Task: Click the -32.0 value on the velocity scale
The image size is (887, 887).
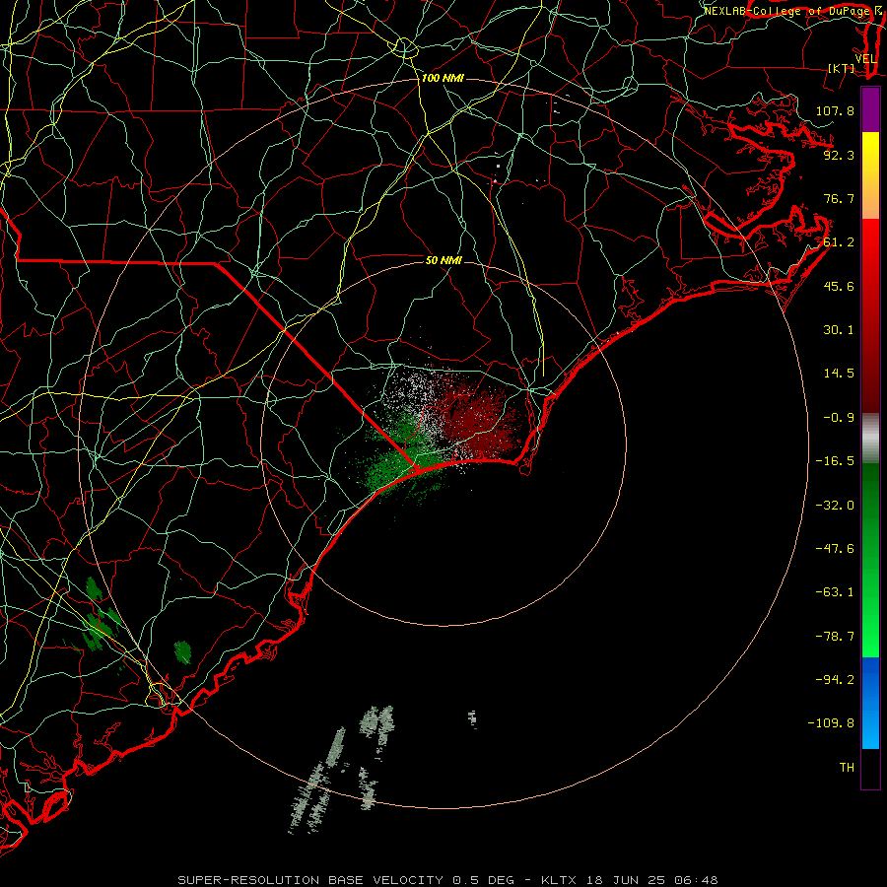Action: (x=835, y=506)
